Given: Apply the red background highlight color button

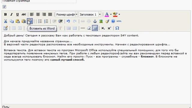Looking at the screenshot, I should (x=115, y=14).
